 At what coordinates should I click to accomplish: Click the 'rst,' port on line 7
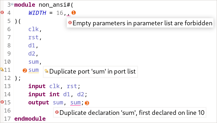pyautogui.click(x=35, y=37)
